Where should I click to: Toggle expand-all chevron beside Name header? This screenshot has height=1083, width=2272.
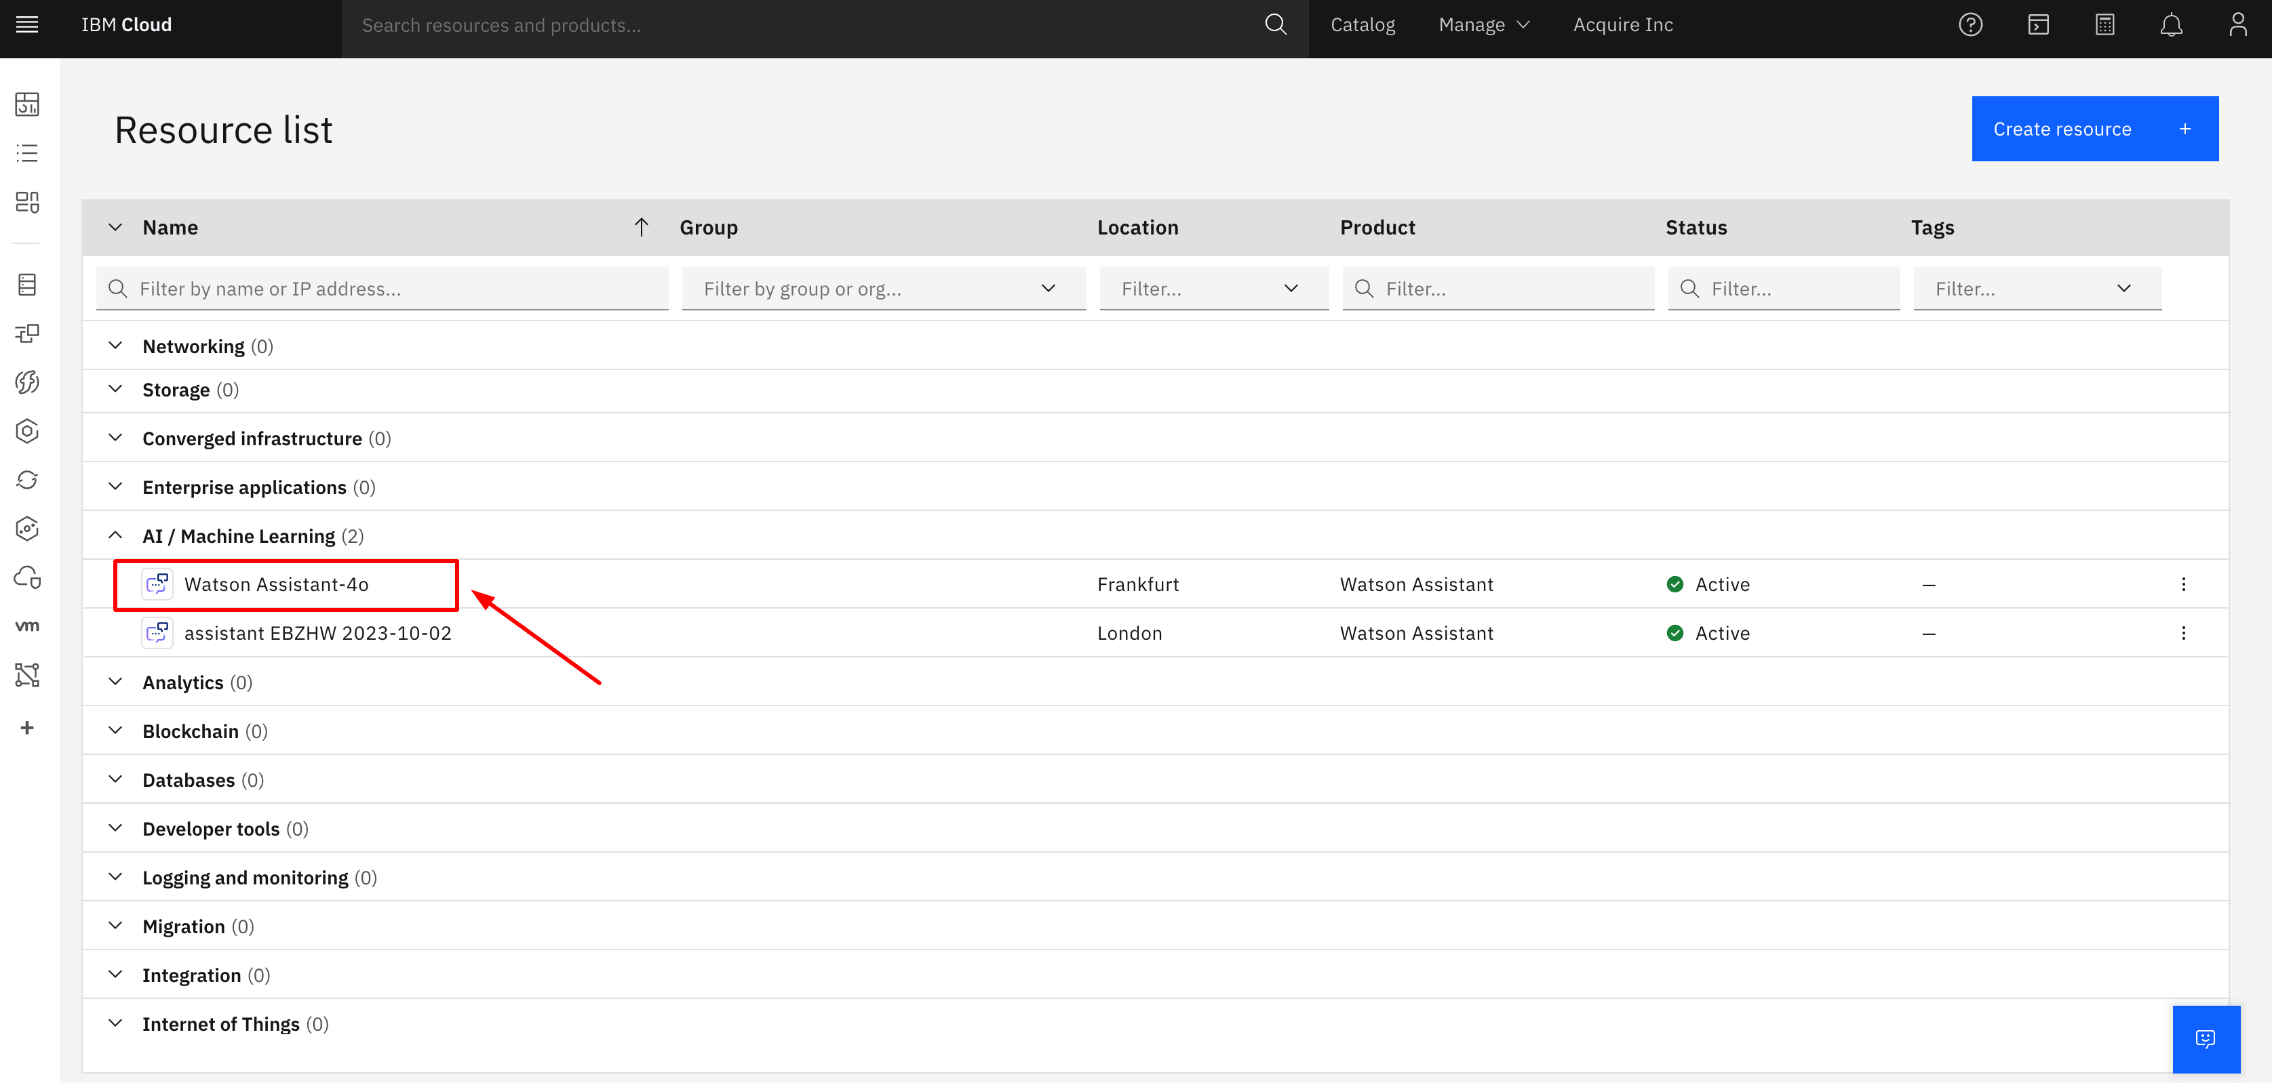(x=115, y=227)
